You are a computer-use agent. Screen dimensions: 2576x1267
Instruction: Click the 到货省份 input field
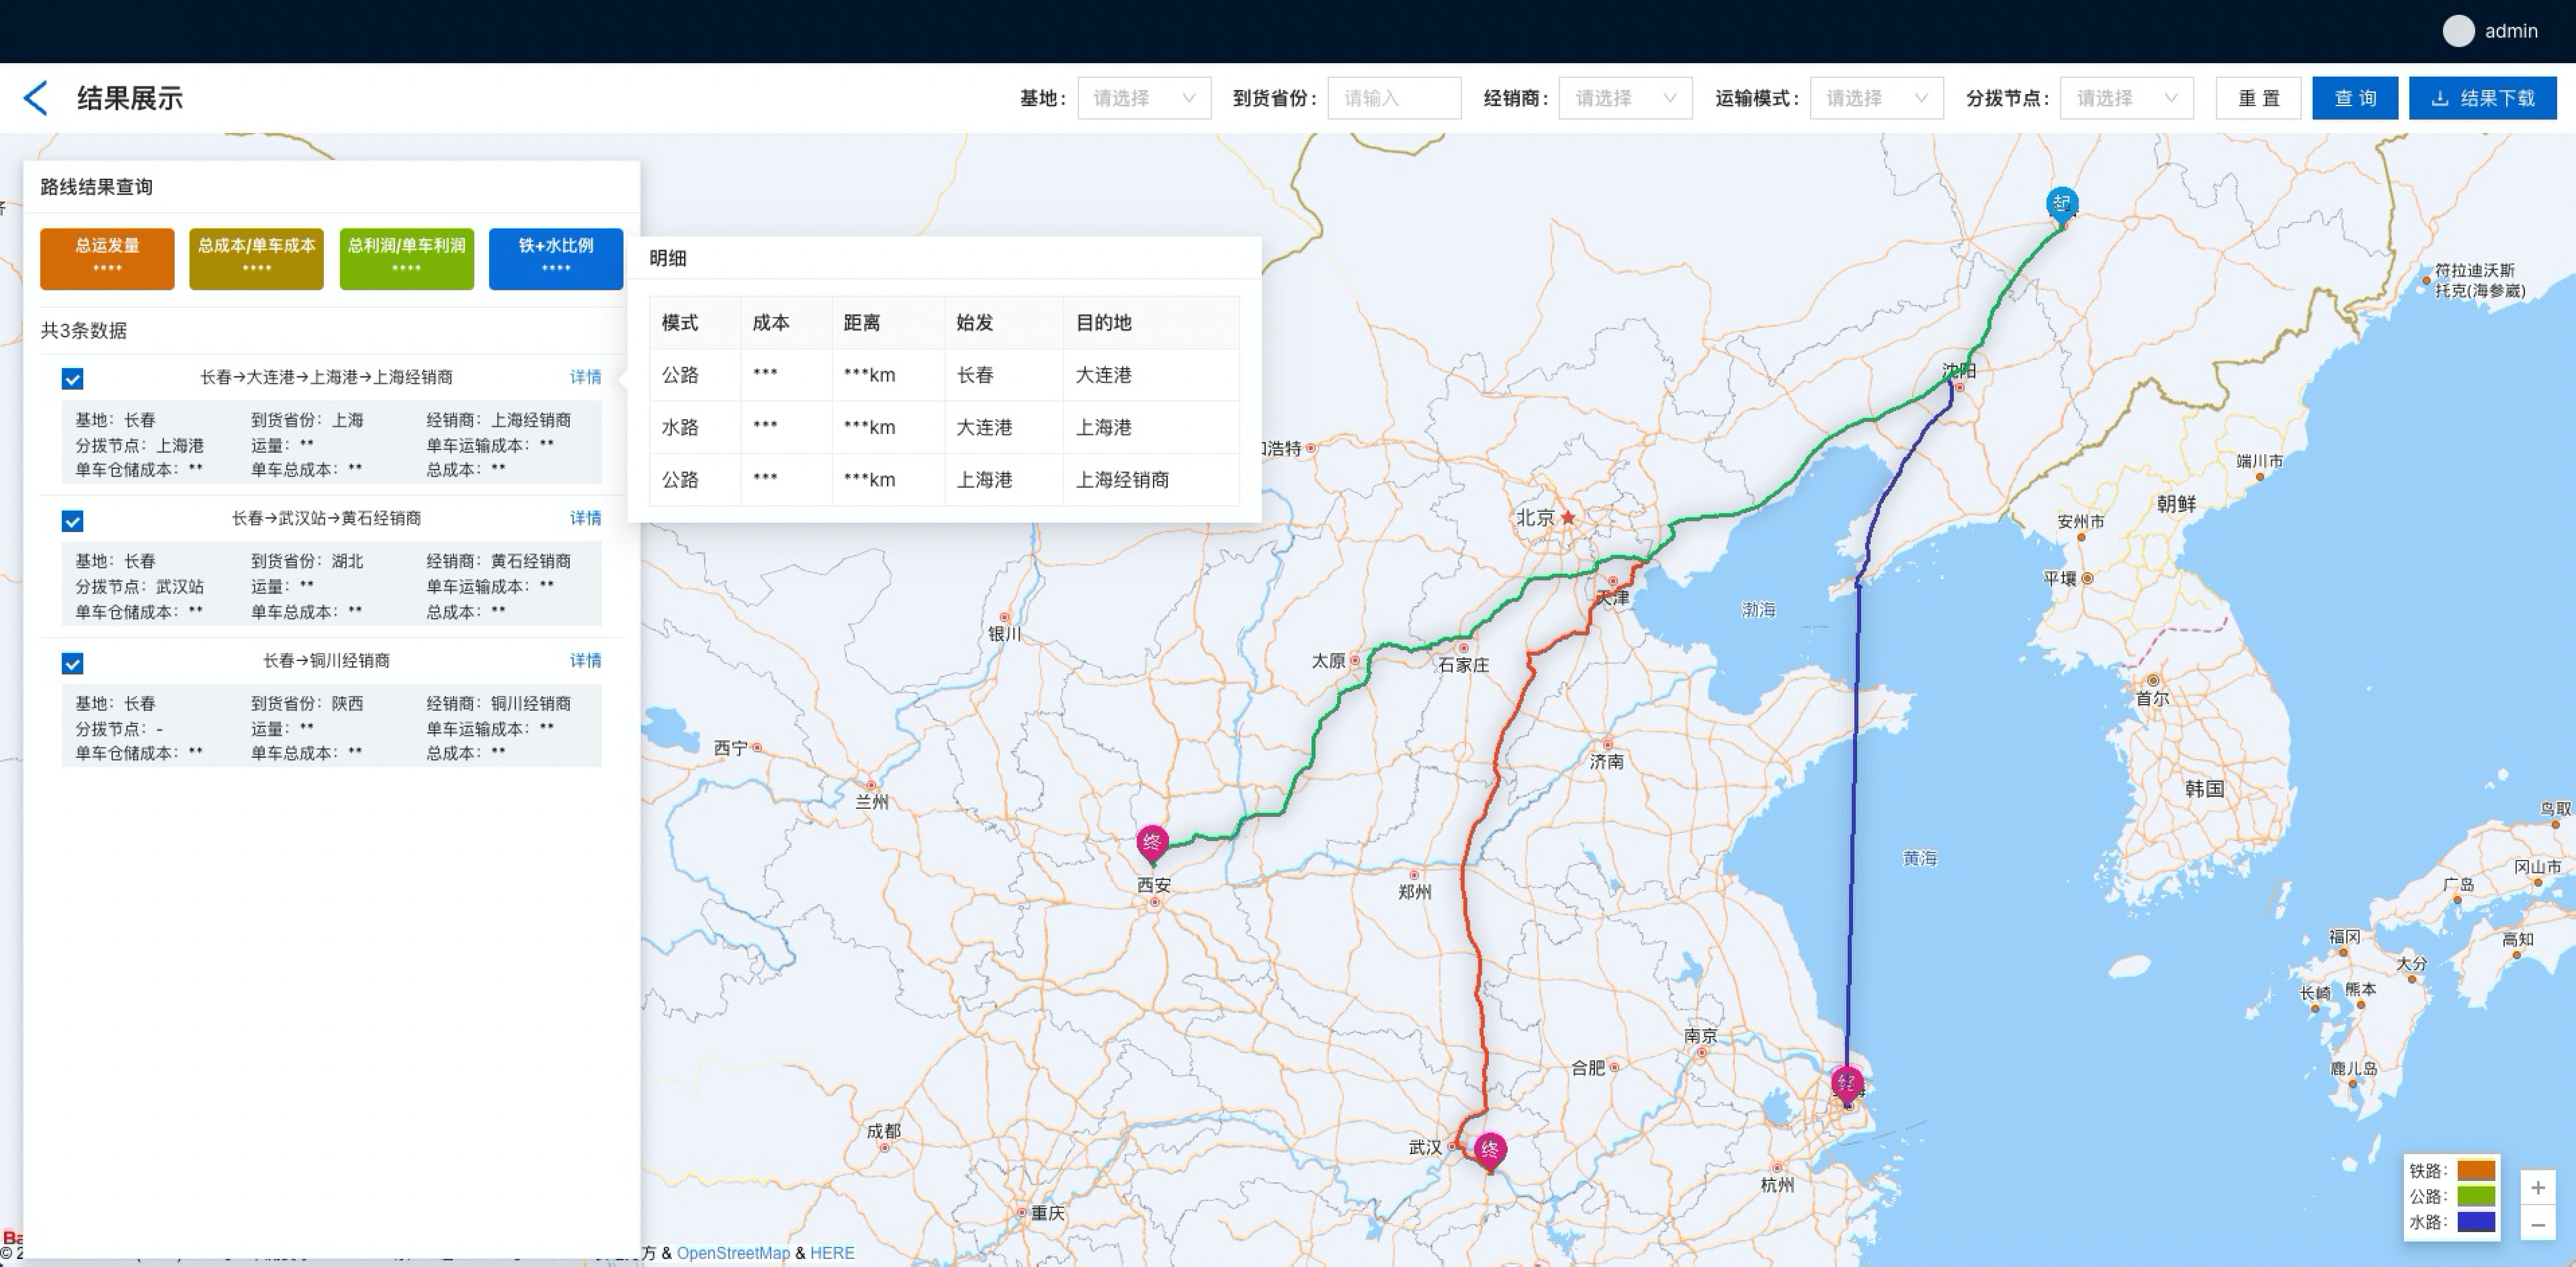coord(1394,98)
